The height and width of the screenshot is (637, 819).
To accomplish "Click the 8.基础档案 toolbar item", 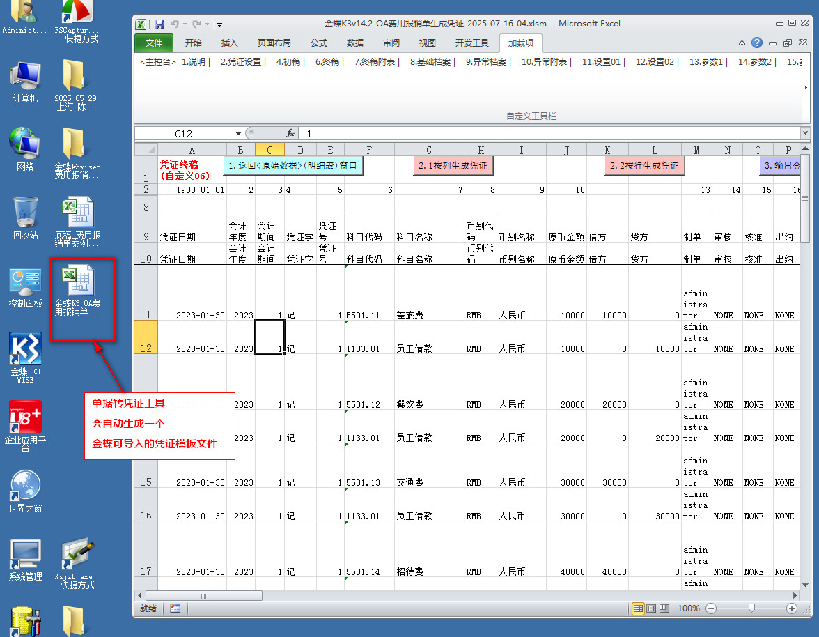I will pyautogui.click(x=430, y=61).
